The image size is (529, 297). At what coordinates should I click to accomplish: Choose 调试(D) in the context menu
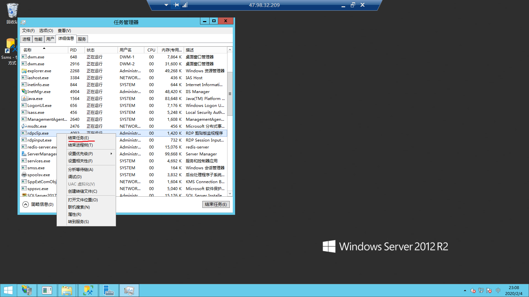pos(86,177)
